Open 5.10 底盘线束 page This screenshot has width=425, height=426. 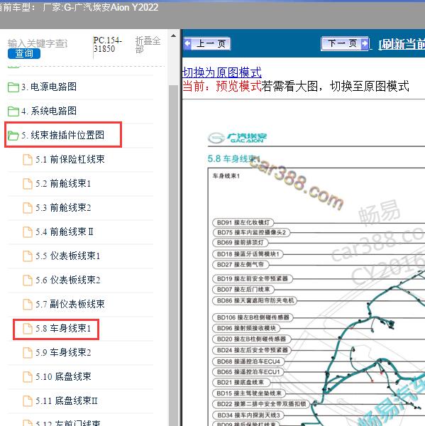pos(63,376)
